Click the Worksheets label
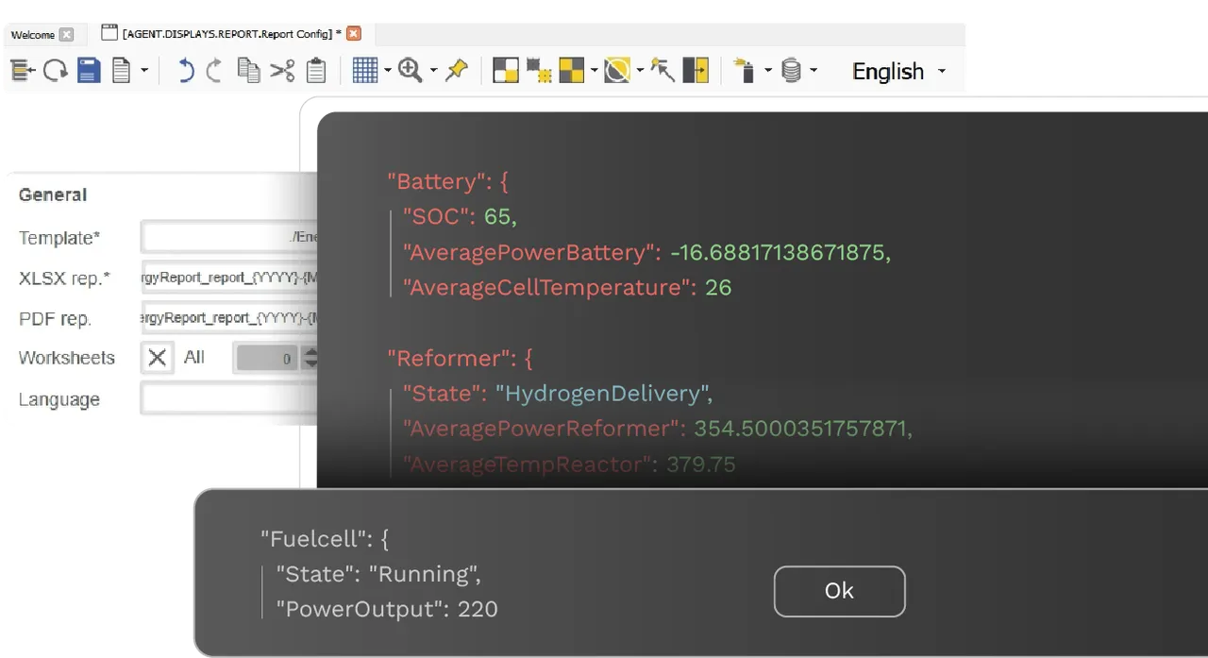Viewport: 1208px width, 658px height. [x=66, y=358]
